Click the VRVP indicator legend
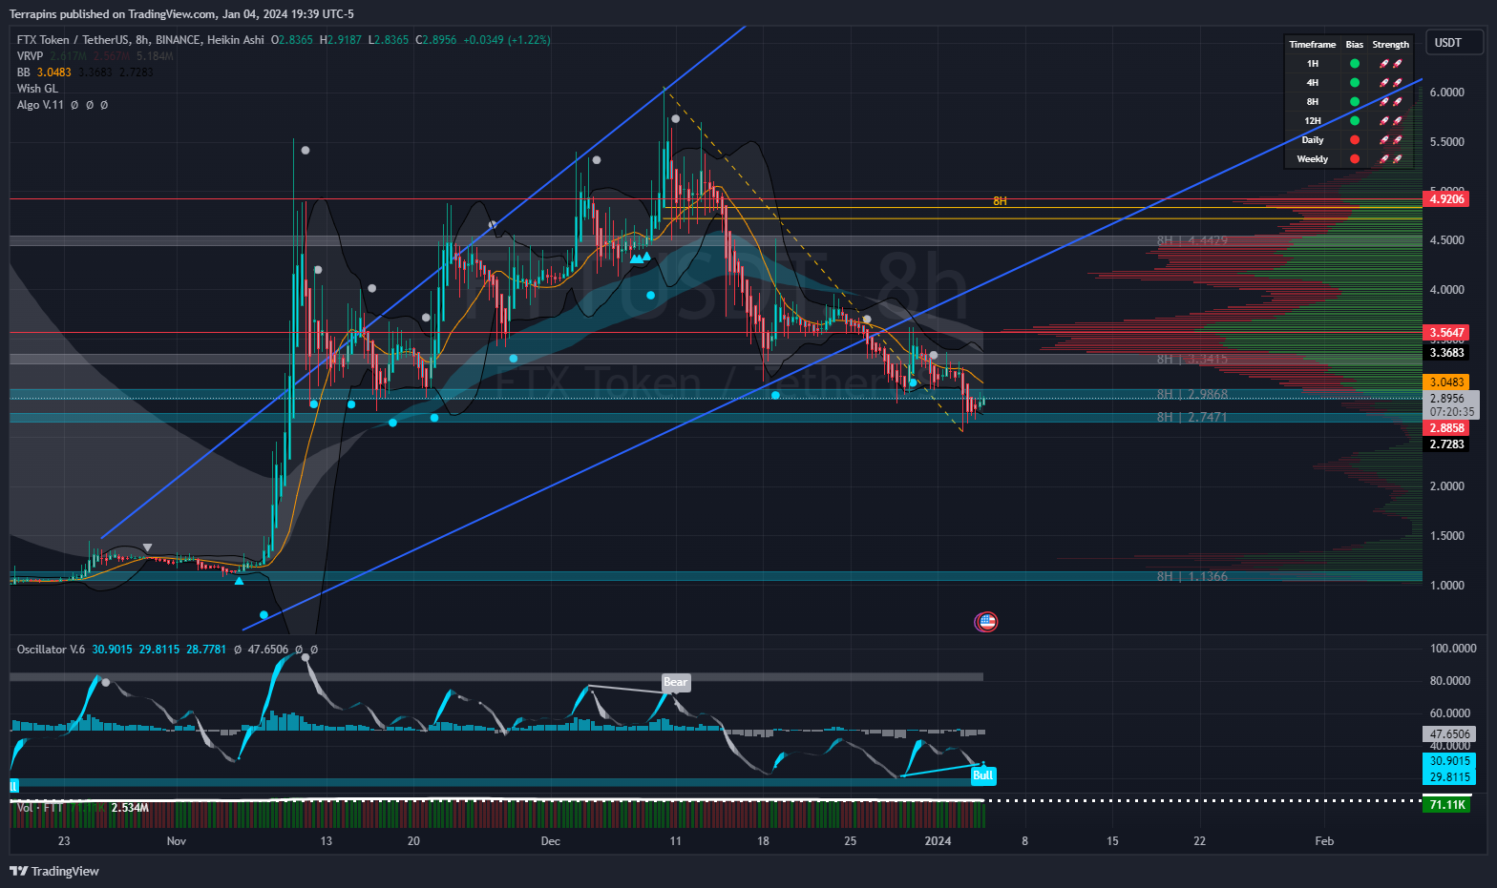The image size is (1497, 888). coord(30,56)
